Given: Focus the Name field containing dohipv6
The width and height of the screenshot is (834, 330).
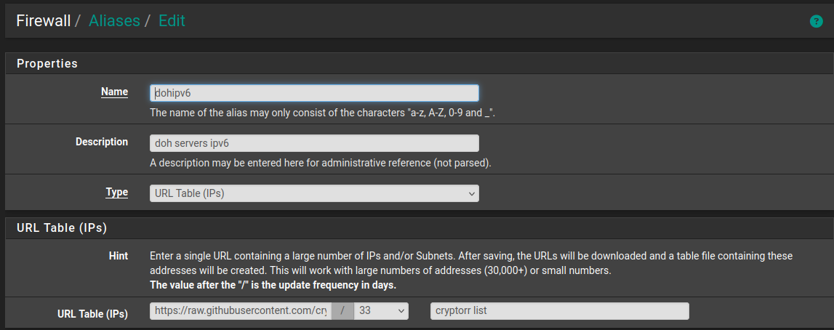Looking at the screenshot, I should pos(314,93).
